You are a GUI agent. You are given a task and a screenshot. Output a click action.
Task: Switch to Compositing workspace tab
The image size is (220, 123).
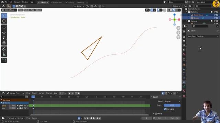[x=69, y=2]
